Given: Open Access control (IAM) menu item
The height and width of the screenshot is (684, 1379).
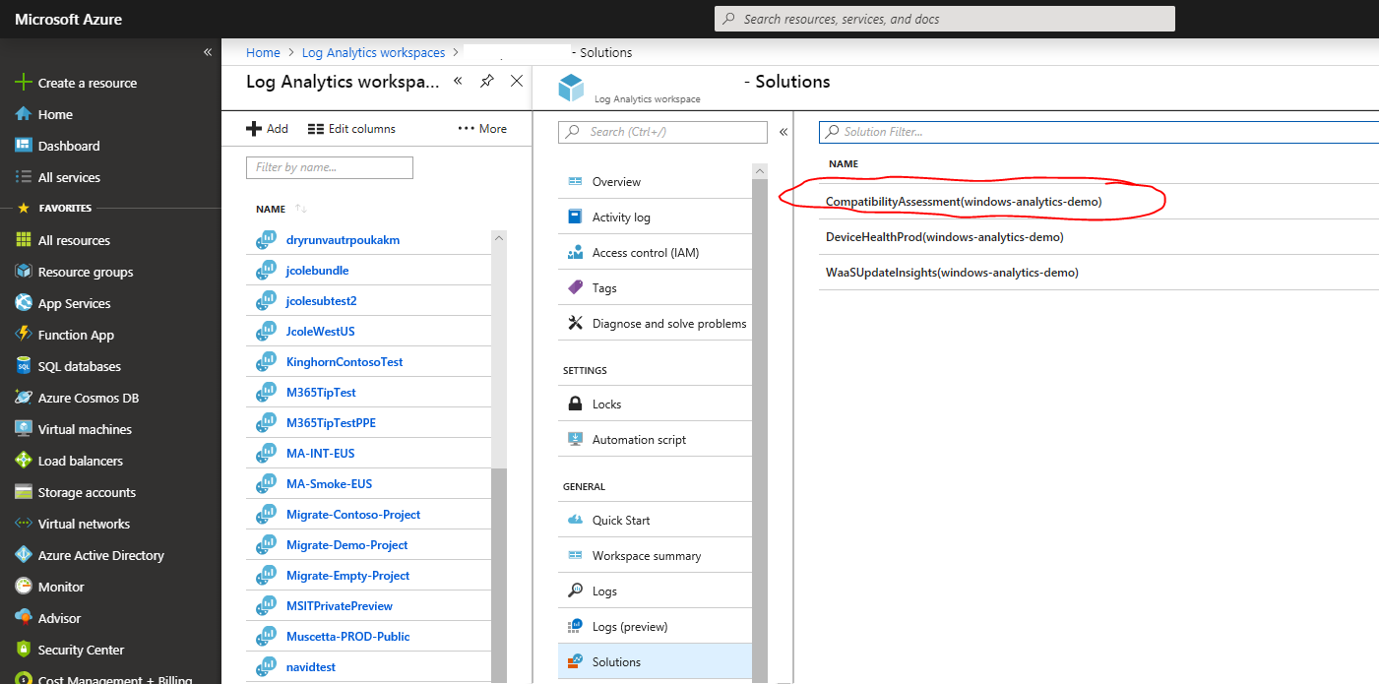Looking at the screenshot, I should (645, 253).
